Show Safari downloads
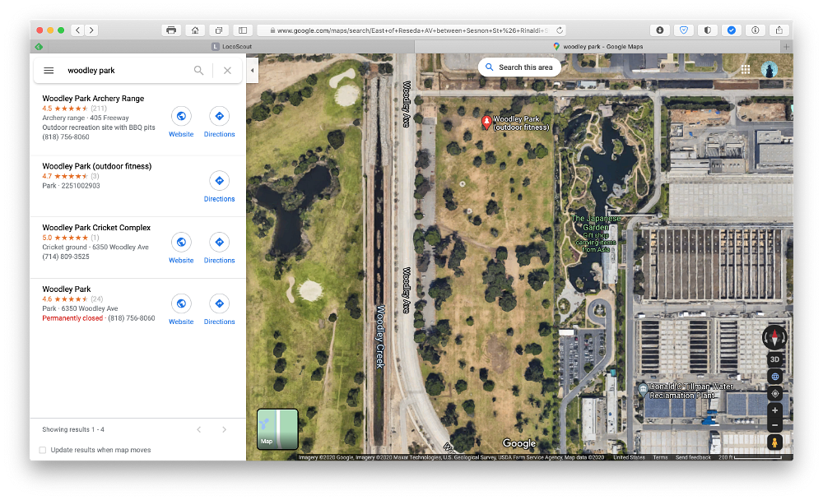Viewport: 823px width, 500px height. coord(660,30)
